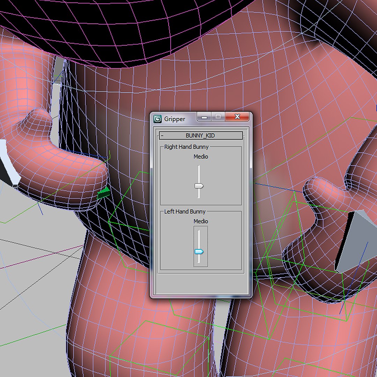Click the Medio label under Right Hand Bunny

(201, 156)
